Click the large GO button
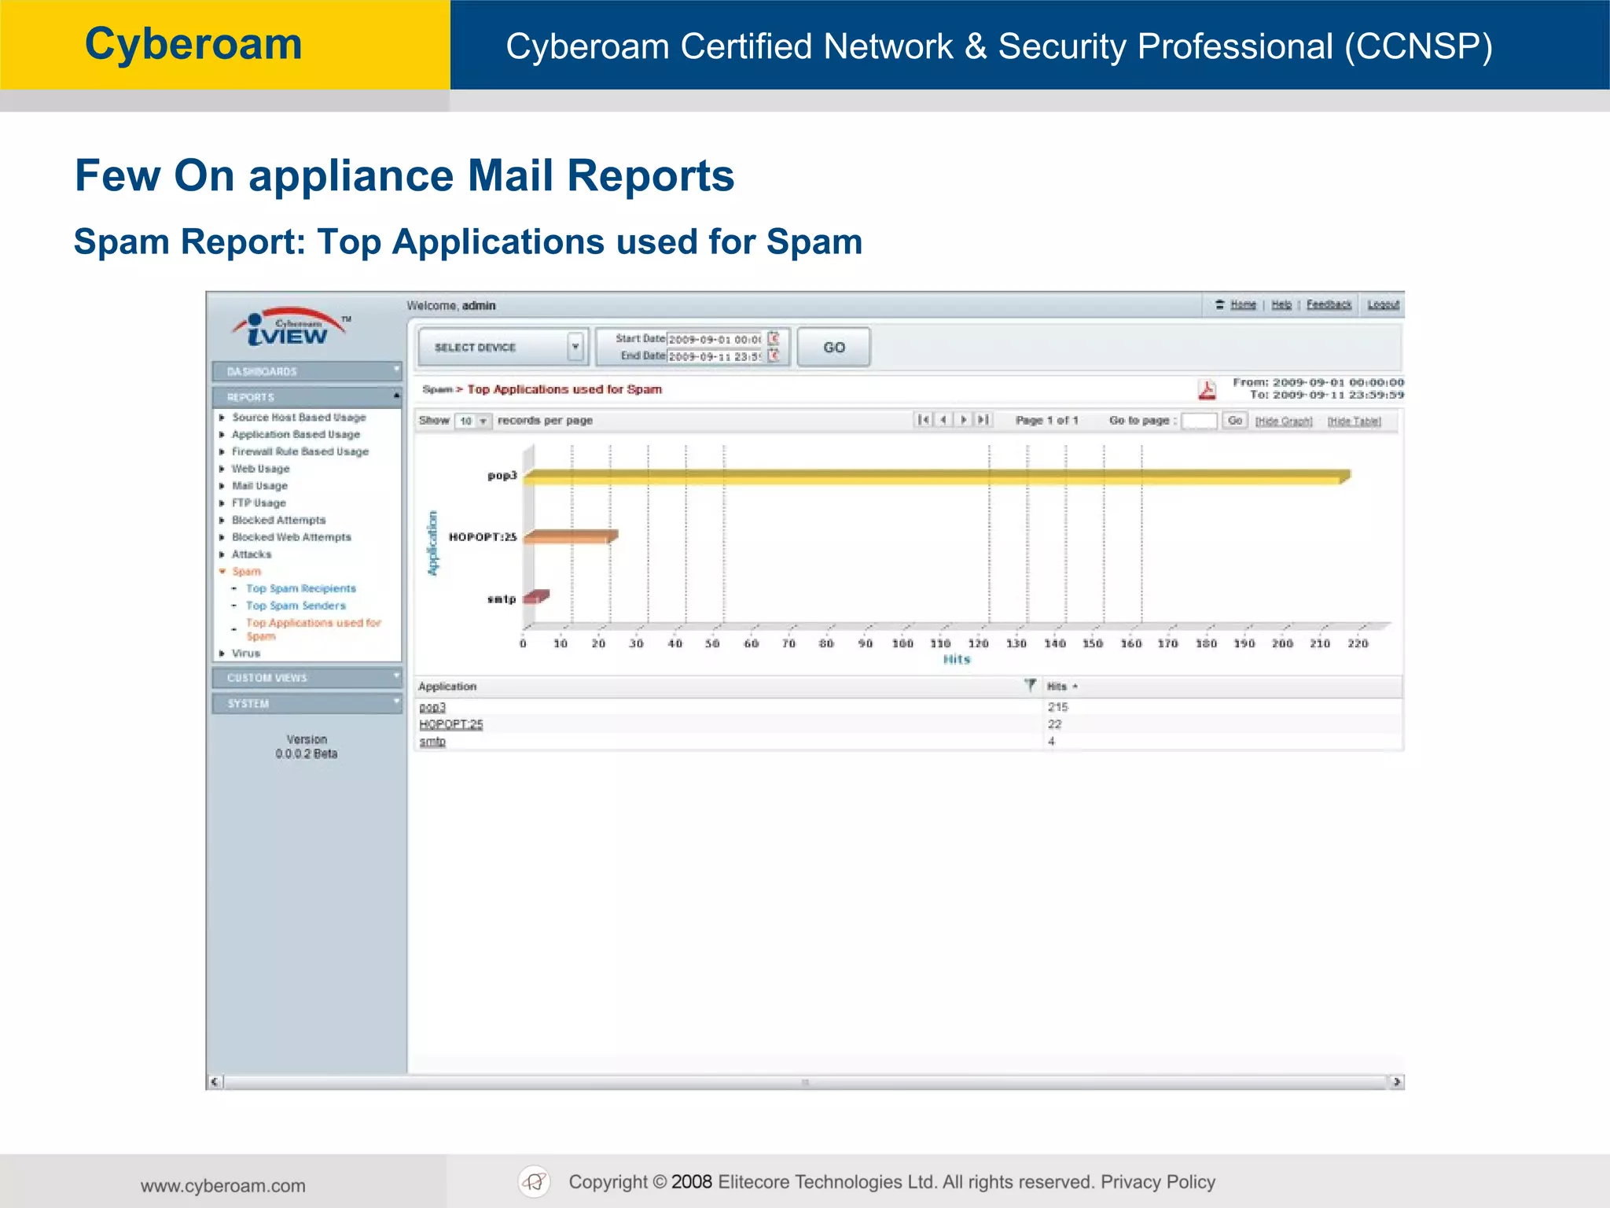 pos(834,347)
